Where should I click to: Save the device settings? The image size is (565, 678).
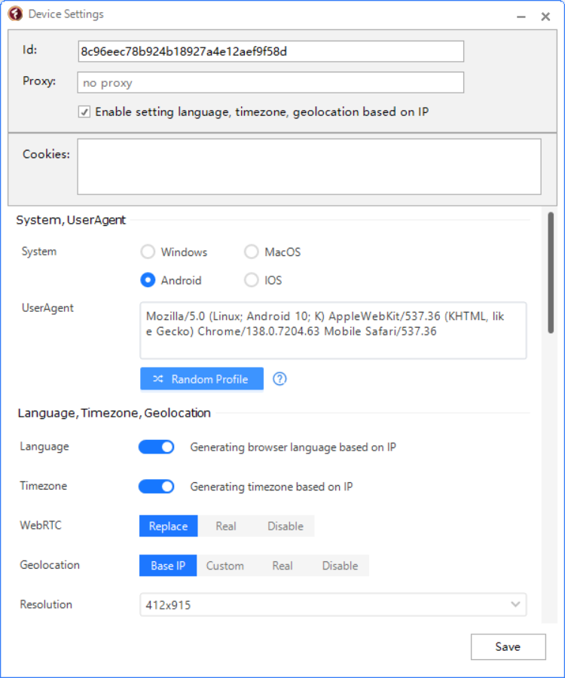point(508,646)
